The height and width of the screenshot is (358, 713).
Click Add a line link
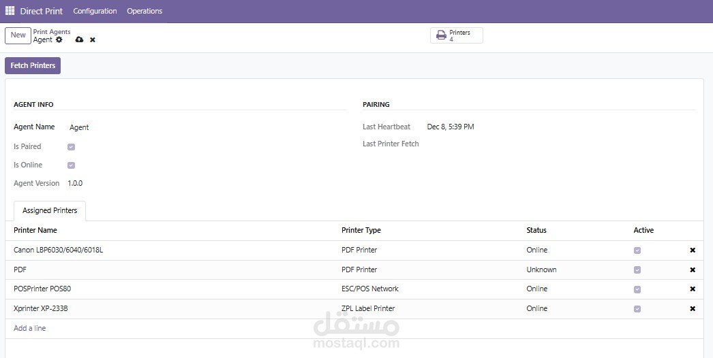tap(29, 328)
